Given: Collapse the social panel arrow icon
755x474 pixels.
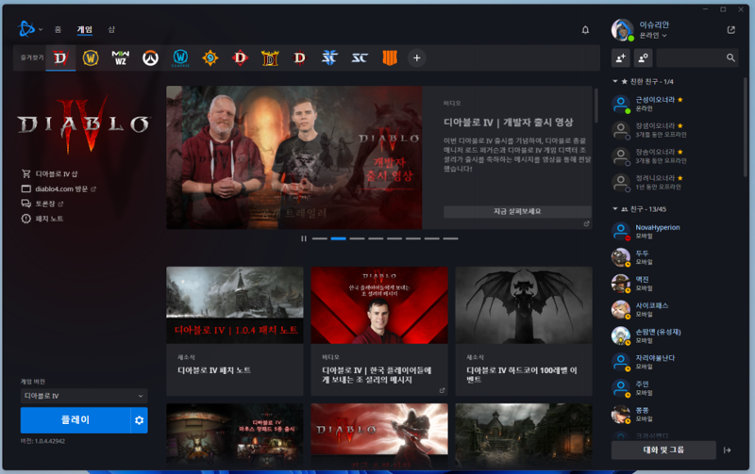Looking at the screenshot, I should coord(727,449).
